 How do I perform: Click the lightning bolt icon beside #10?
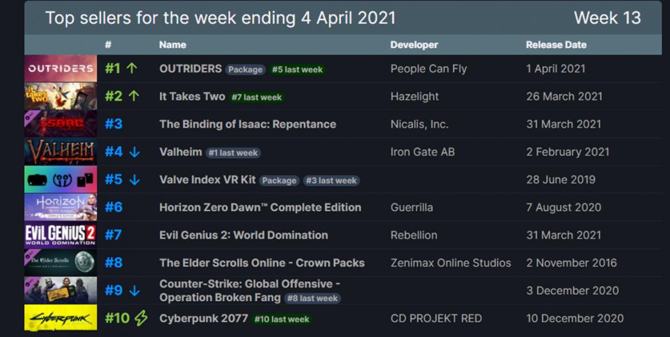tap(141, 318)
